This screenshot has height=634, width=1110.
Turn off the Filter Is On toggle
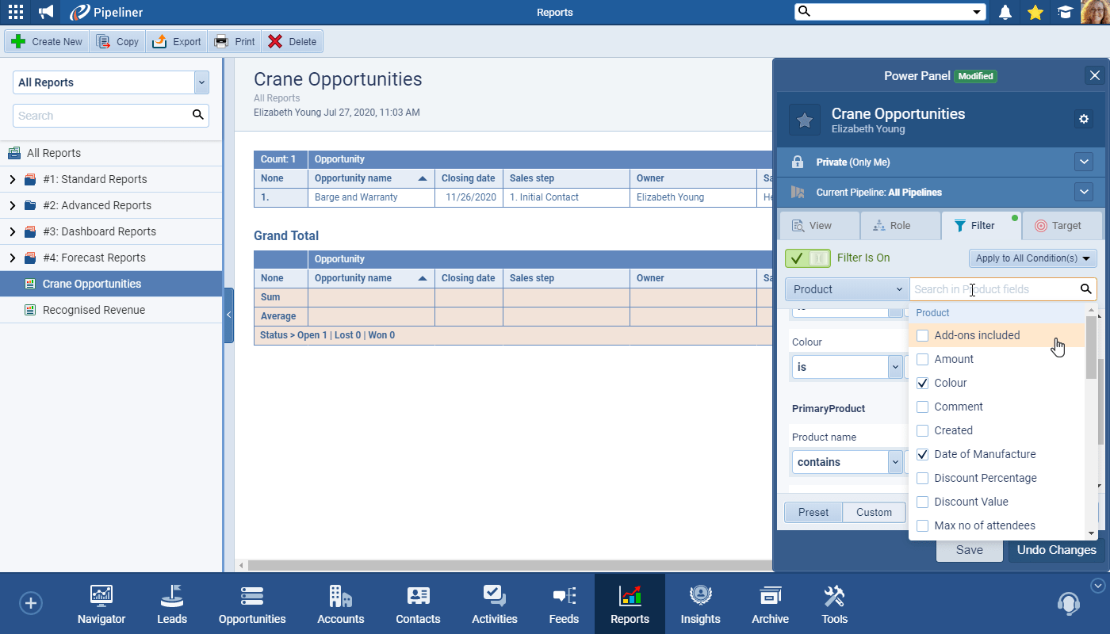(808, 258)
